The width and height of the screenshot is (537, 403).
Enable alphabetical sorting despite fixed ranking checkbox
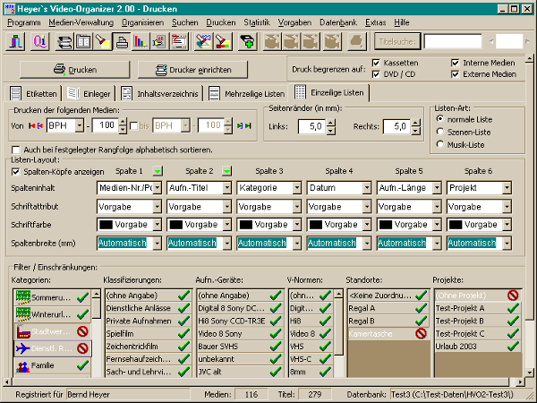click(16, 149)
